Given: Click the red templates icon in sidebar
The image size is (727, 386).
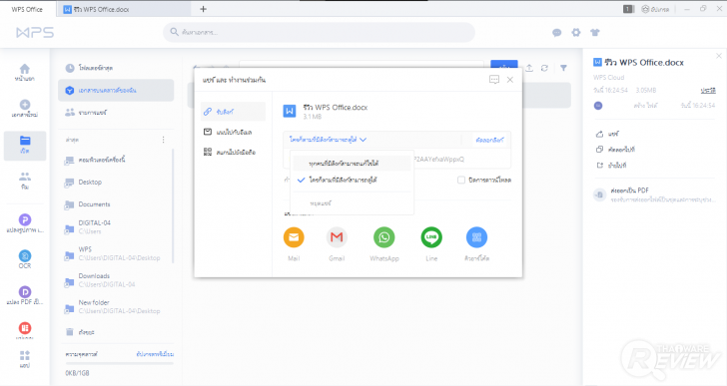Looking at the screenshot, I should click(x=25, y=328).
